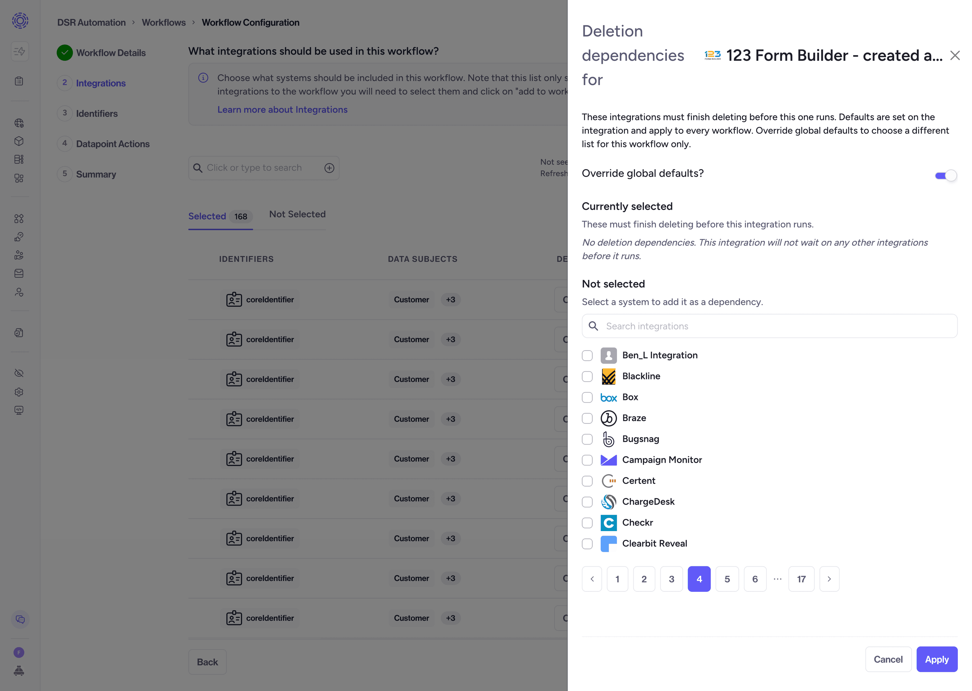Click the info icon in the notice box
The width and height of the screenshot is (972, 691).
204,78
